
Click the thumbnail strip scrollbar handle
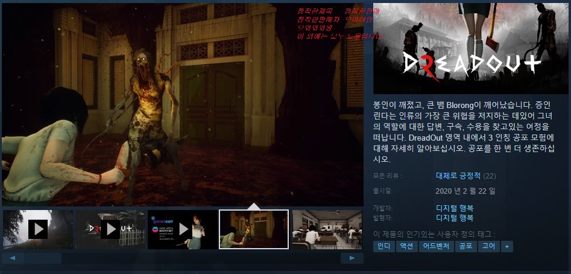pyautogui.click(x=43, y=258)
